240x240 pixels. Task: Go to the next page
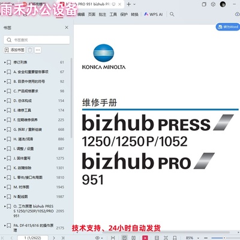(x=54, y=238)
